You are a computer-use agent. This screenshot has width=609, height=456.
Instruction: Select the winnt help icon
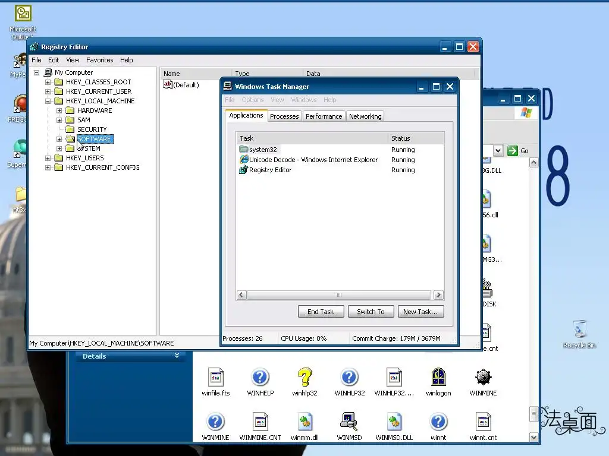coord(438,422)
